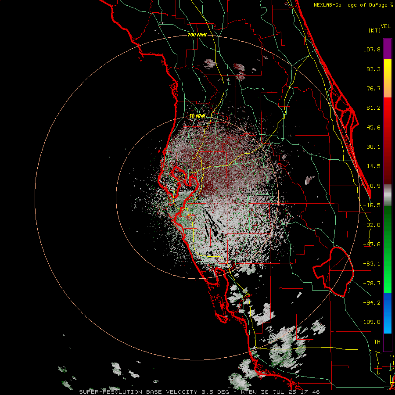This screenshot has width=395, height=395.
Task: Click the blue segment of velocity color bar
Action: click(388, 313)
